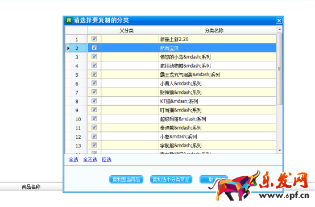Uncheck the 小象 series row checkbox

tap(94, 136)
